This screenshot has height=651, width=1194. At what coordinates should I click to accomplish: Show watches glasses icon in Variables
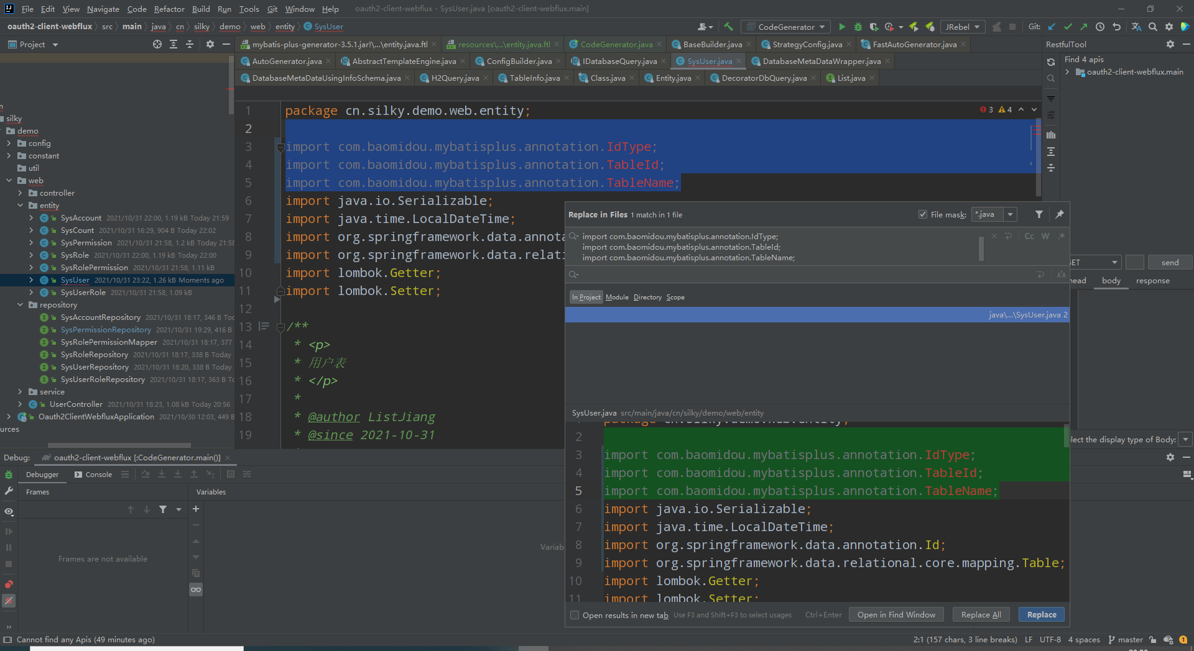tap(196, 590)
